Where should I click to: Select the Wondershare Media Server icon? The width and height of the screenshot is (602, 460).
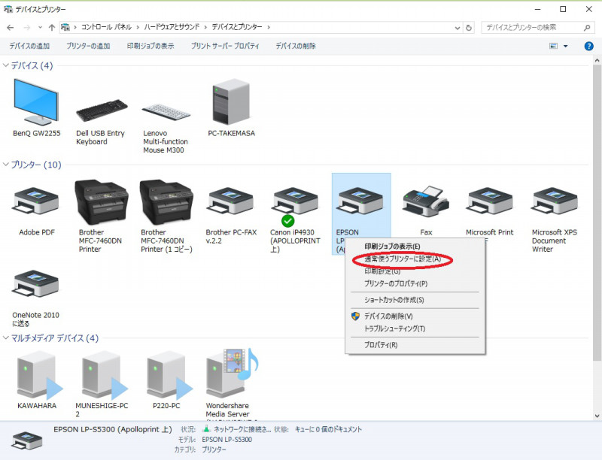(232, 374)
